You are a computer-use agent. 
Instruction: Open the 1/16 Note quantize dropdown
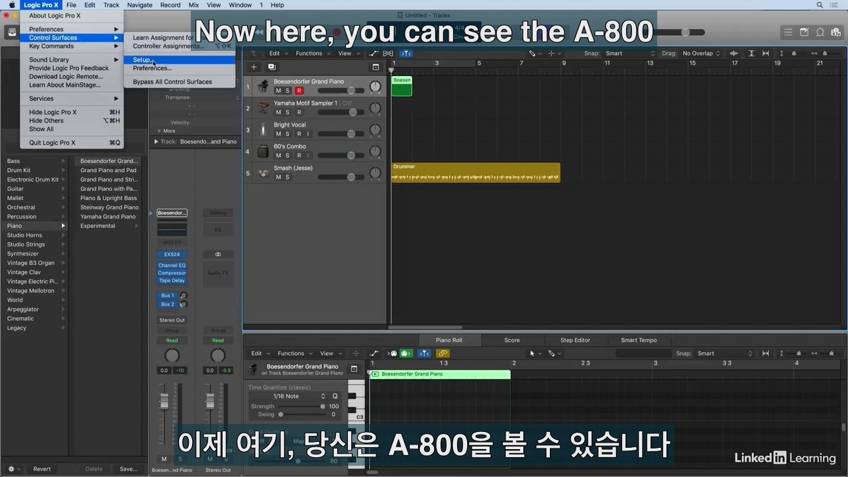(288, 396)
